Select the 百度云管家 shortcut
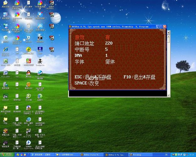The image size is (196, 157). tap(40, 27)
